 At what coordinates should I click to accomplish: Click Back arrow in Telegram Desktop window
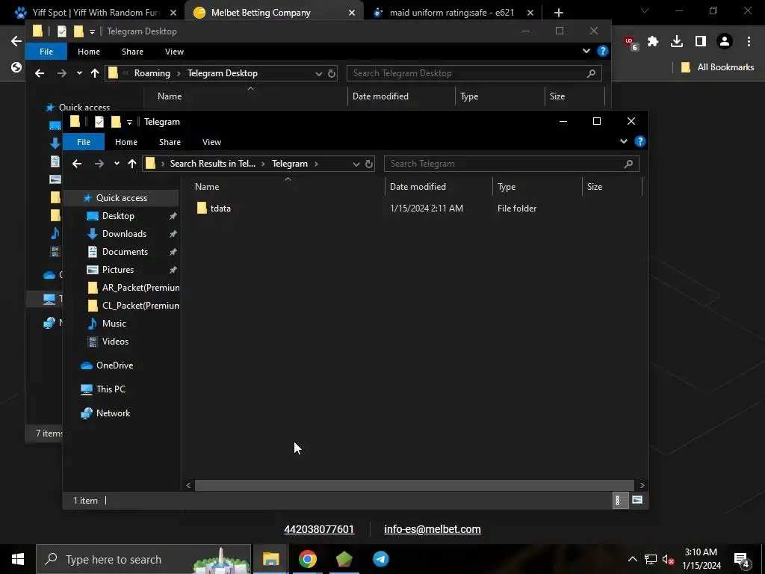(x=40, y=73)
